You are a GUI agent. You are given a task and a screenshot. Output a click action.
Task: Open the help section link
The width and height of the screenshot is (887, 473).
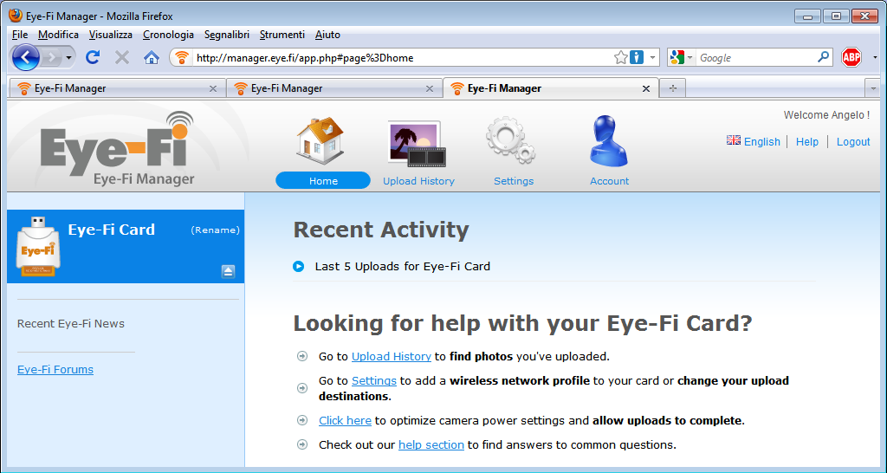[x=431, y=444]
